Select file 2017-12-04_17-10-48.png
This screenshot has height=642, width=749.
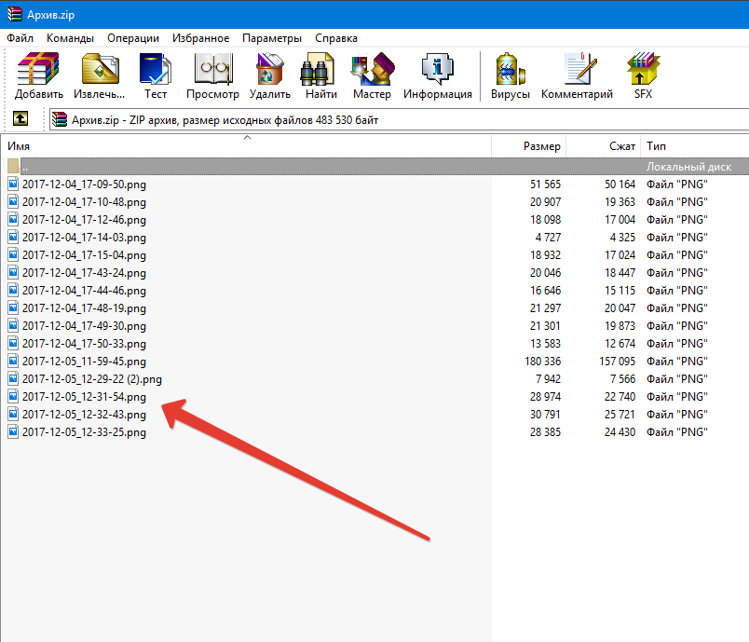click(x=84, y=202)
